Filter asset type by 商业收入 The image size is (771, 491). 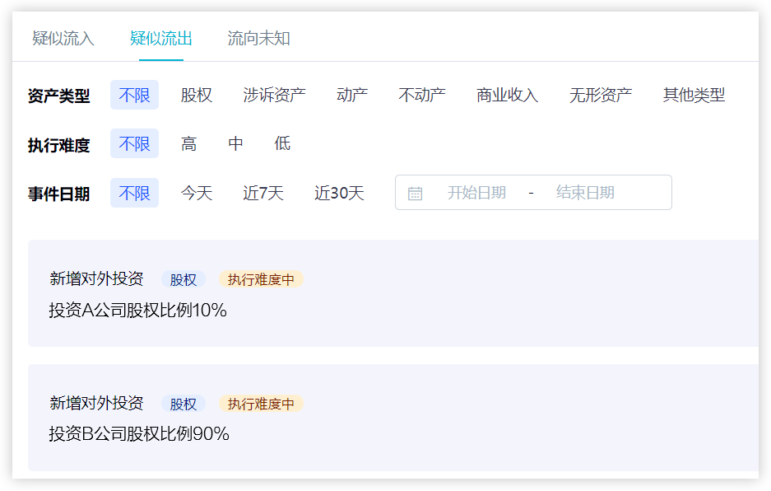coord(508,95)
